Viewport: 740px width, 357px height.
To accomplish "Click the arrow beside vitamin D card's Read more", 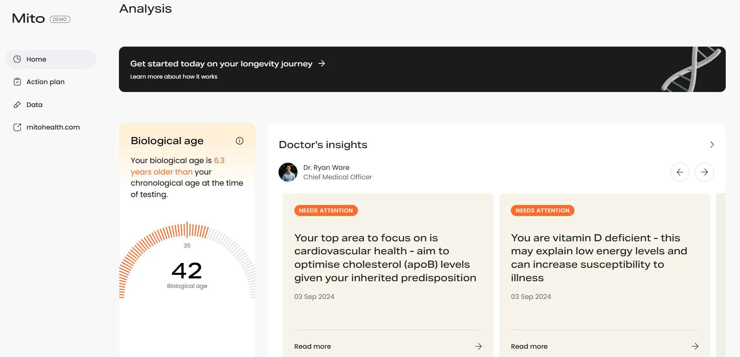I will [695, 346].
